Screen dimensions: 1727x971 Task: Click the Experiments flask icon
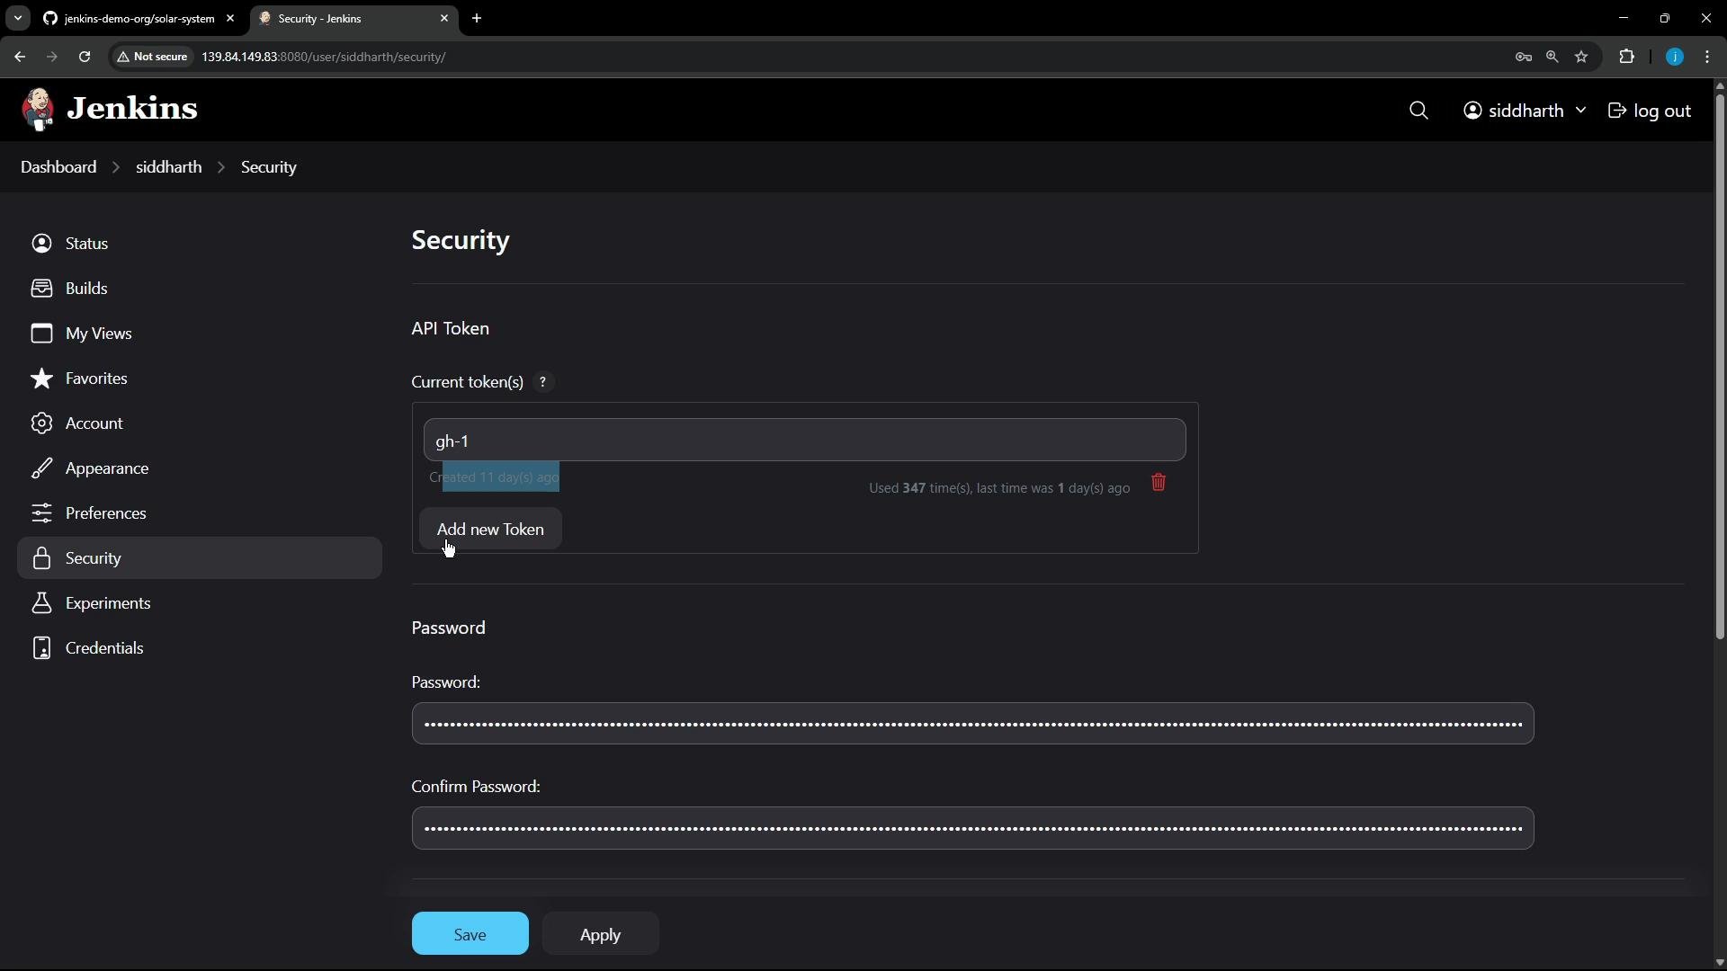click(41, 603)
